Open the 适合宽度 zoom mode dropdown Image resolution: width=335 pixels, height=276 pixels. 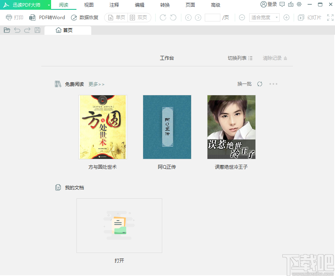click(264, 17)
